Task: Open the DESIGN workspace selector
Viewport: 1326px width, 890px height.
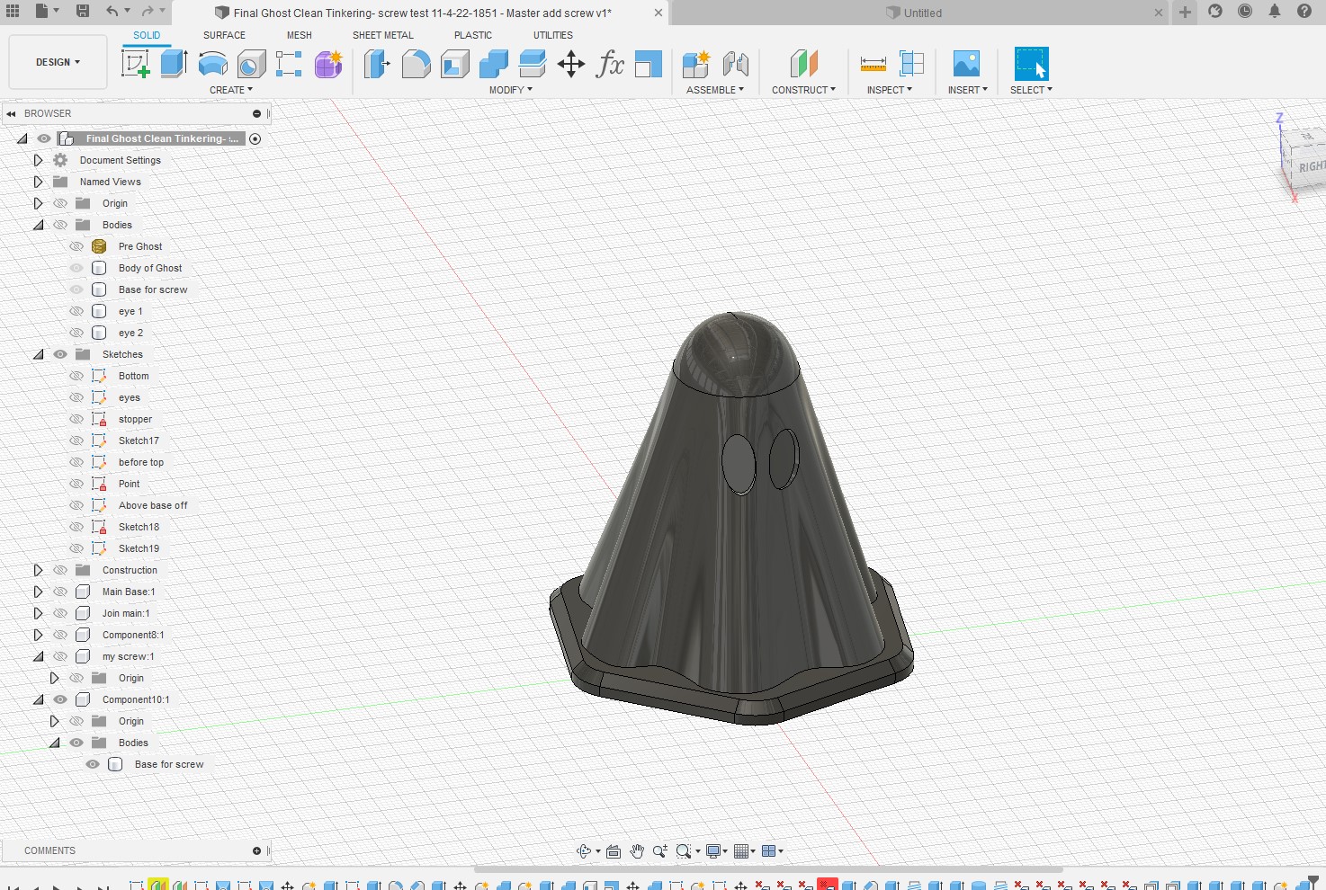Action: [57, 61]
